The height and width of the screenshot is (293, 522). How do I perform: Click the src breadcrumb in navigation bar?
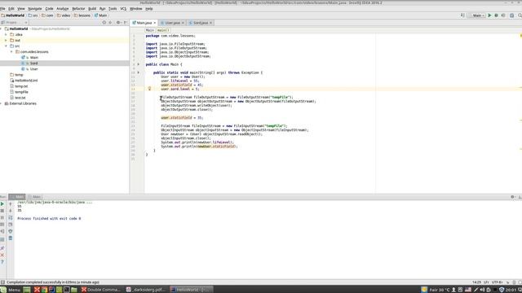click(x=33, y=15)
